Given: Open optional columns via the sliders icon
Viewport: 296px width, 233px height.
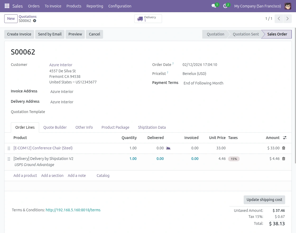Looking at the screenshot, I should coord(285,138).
